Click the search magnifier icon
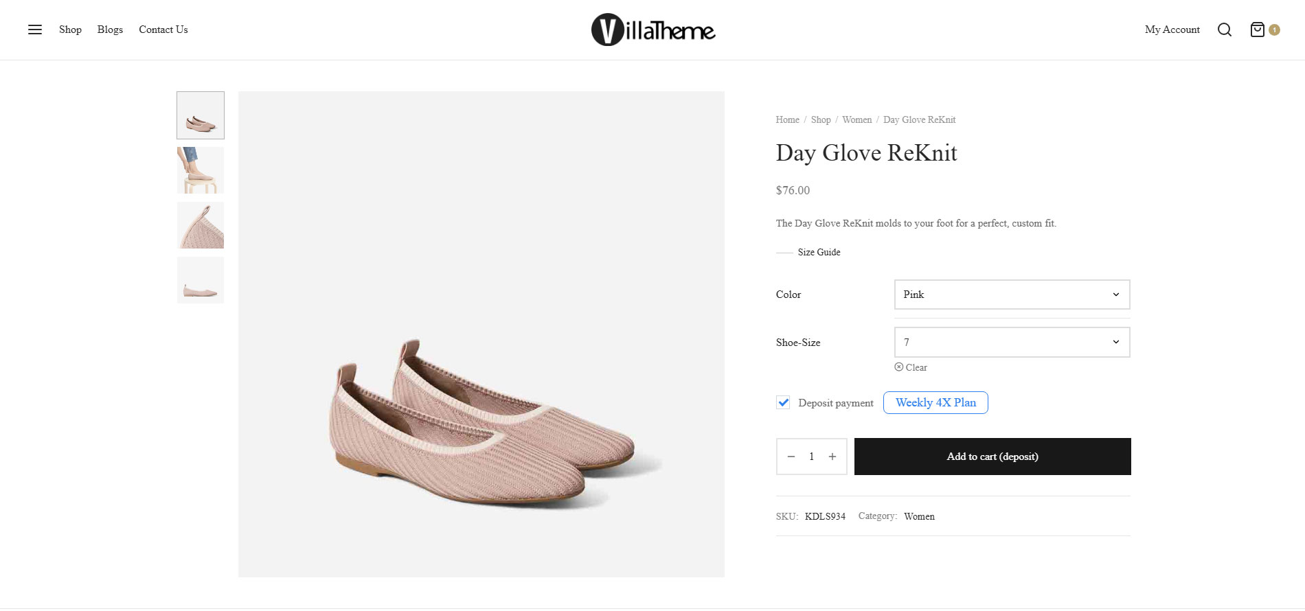 (1225, 30)
